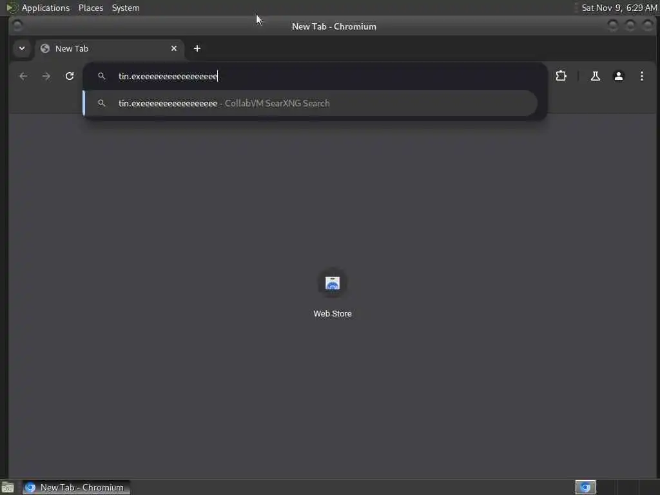Expand the tab search dropdown
This screenshot has width=660, height=495.
click(22, 48)
